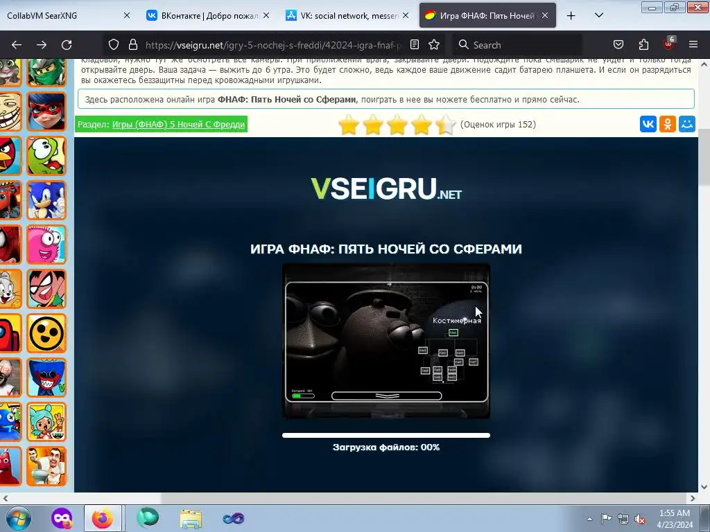The height and width of the screenshot is (532, 710).
Task: Open the Windows Start menu orb
Action: [x=19, y=518]
